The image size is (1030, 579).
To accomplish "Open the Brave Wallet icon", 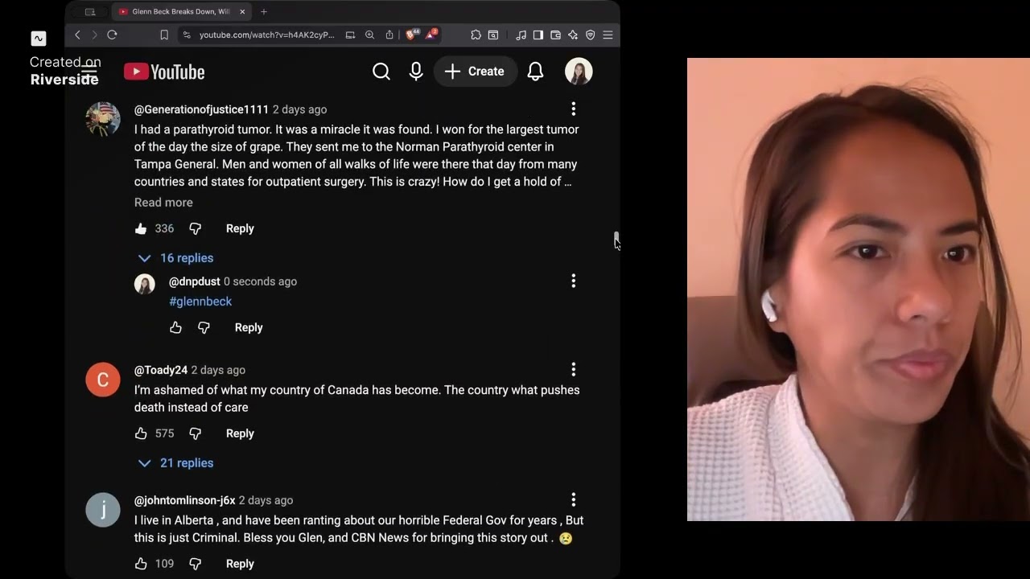I will (x=555, y=35).
